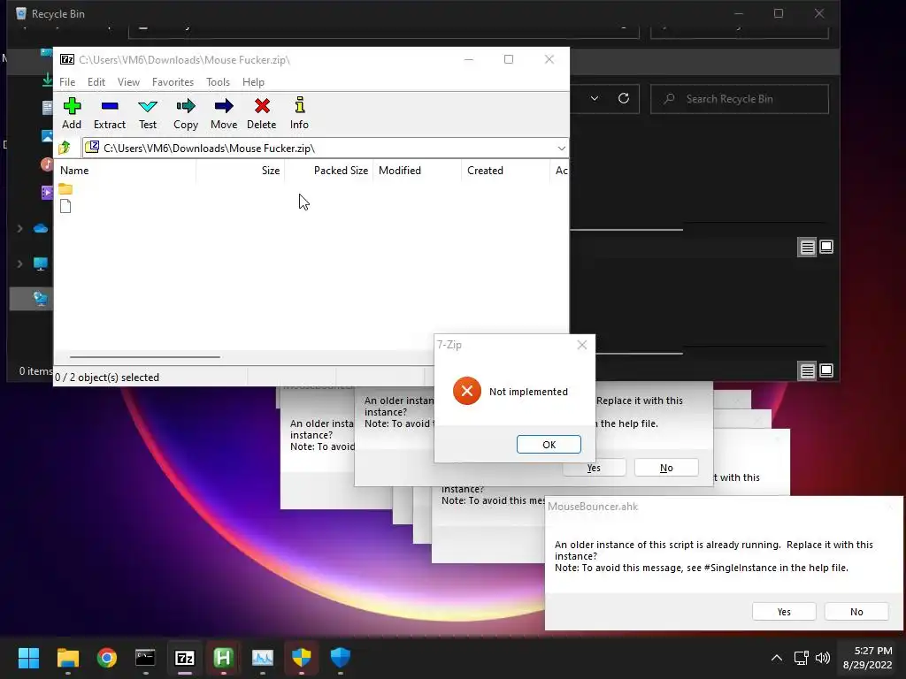Click the blue Windows Security shield taskbar icon

341,657
